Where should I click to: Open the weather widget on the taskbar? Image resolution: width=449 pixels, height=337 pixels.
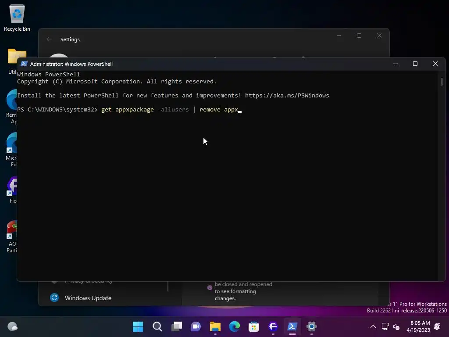[12, 326]
